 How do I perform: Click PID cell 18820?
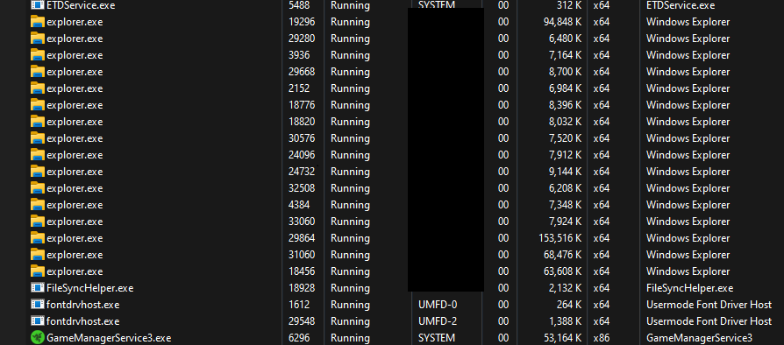(302, 122)
